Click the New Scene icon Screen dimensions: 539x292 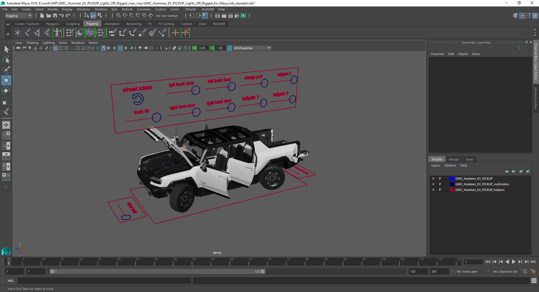[x=42, y=16]
